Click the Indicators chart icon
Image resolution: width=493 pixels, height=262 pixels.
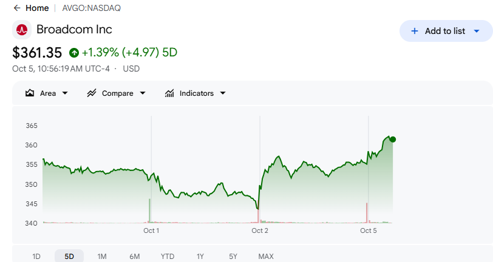coord(169,93)
